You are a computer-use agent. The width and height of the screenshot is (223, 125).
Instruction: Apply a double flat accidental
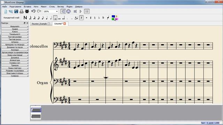103,18
